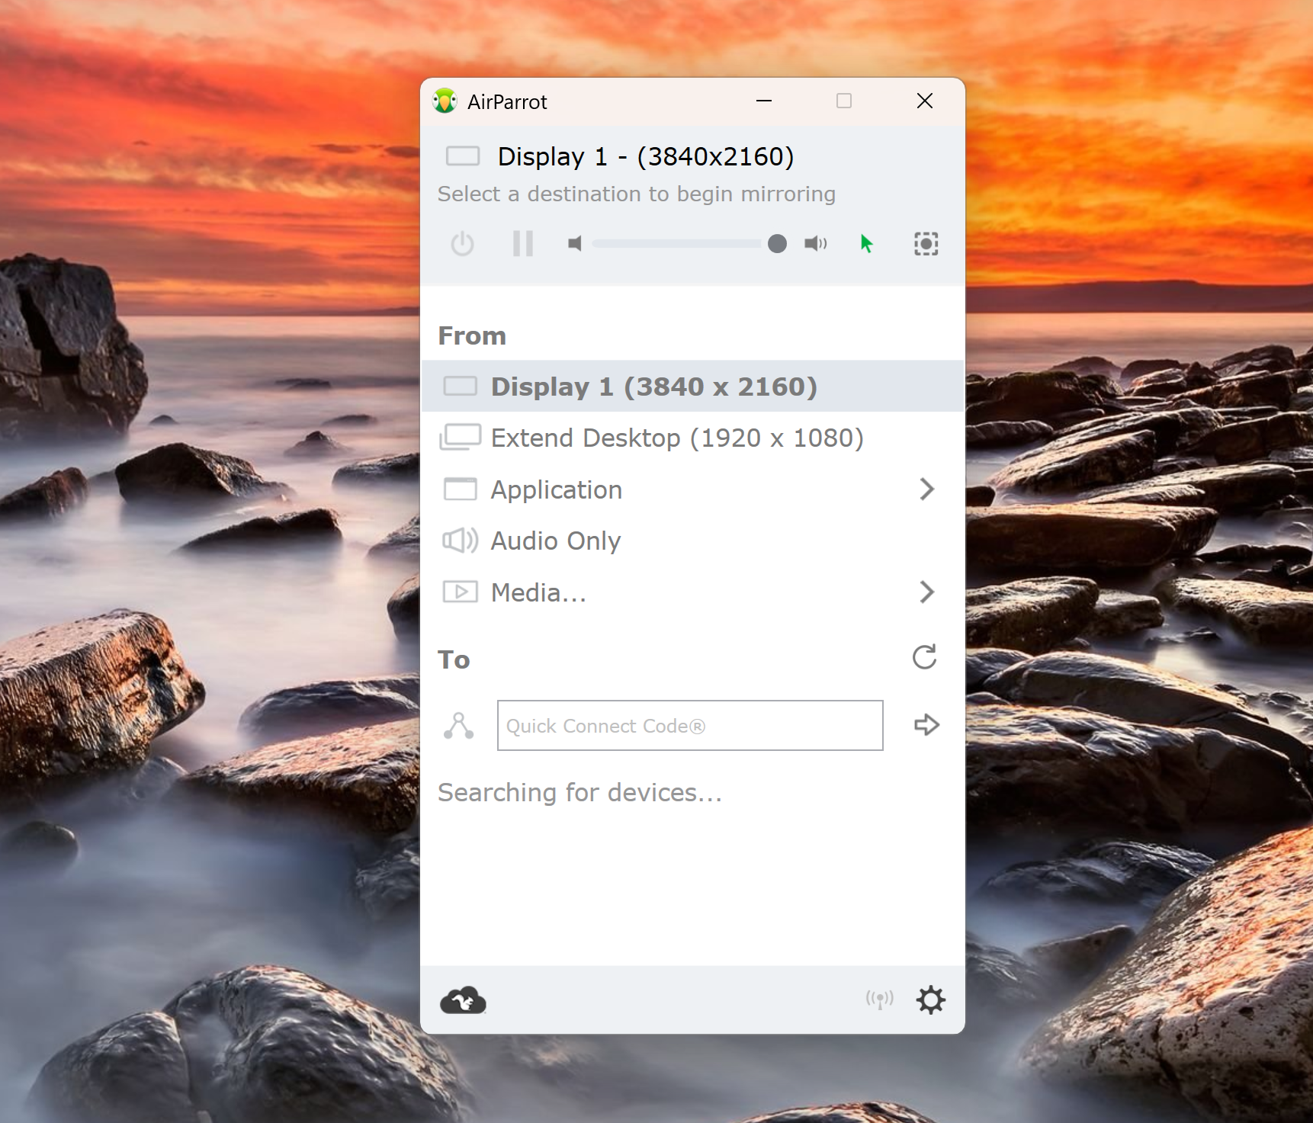1313x1123 pixels.
Task: Click the volume slider handle
Action: click(x=777, y=243)
